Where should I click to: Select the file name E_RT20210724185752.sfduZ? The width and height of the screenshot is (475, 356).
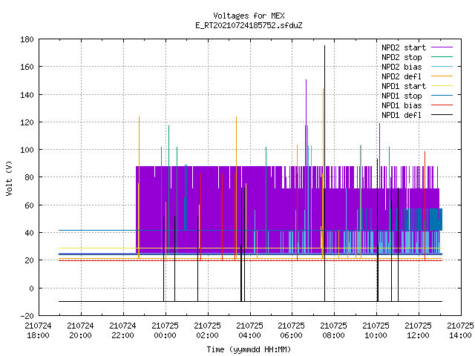point(249,25)
